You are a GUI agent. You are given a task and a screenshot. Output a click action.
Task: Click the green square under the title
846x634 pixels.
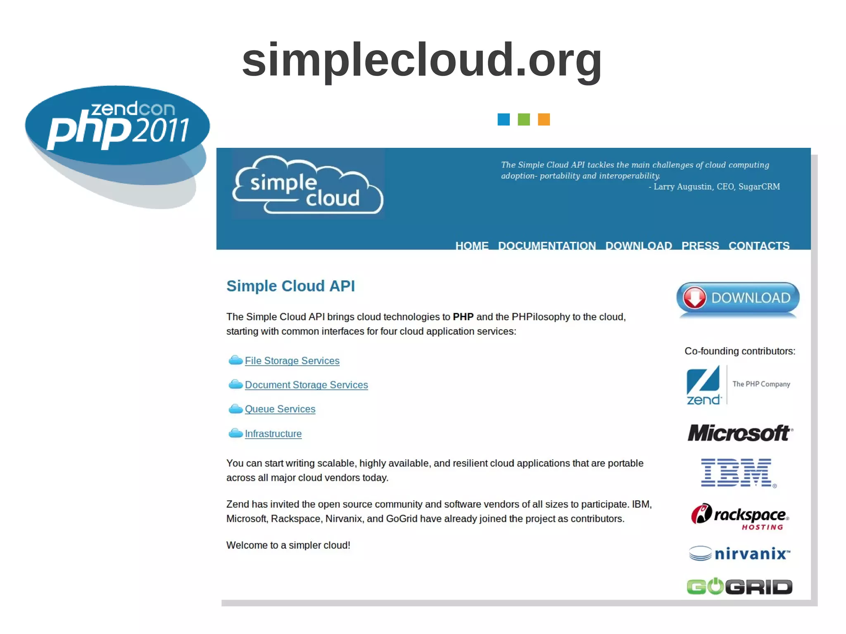[x=524, y=119]
